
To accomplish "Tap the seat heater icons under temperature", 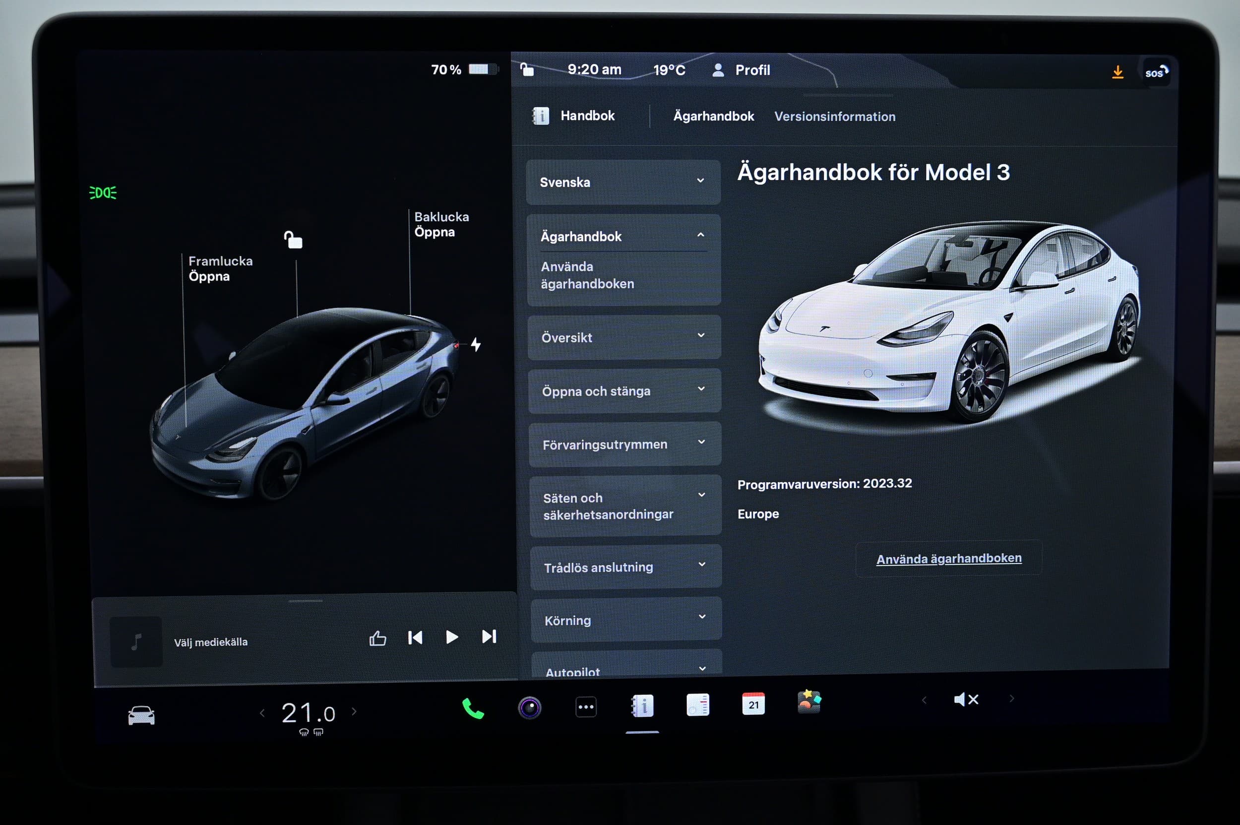I will pyautogui.click(x=310, y=732).
